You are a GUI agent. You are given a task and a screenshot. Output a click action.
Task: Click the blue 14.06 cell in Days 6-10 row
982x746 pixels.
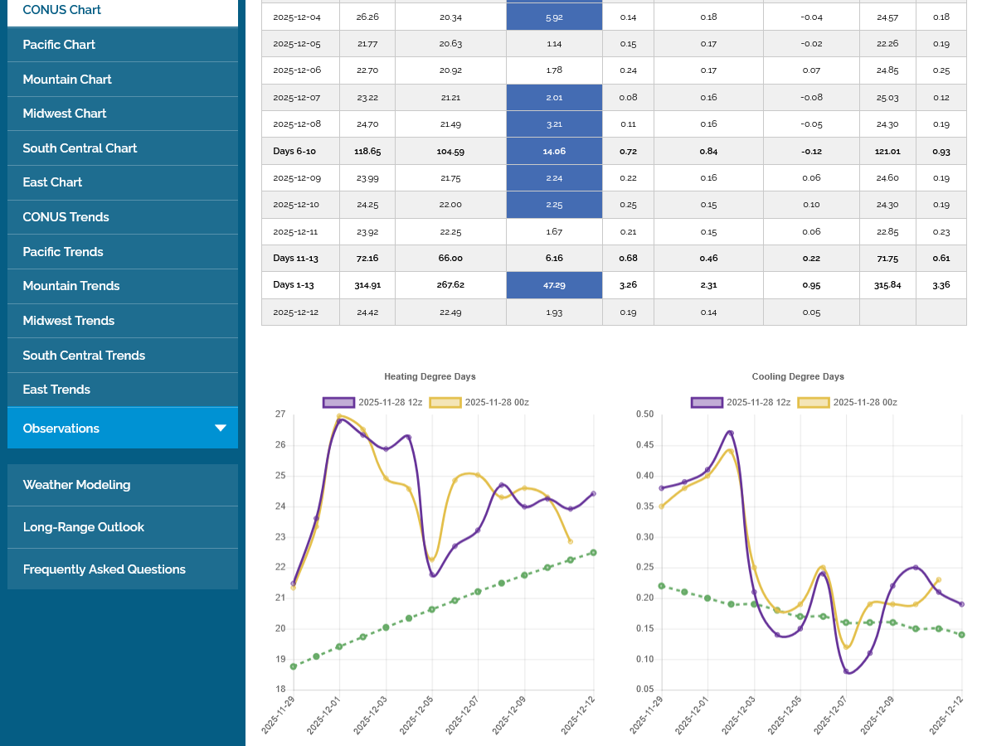click(x=554, y=151)
